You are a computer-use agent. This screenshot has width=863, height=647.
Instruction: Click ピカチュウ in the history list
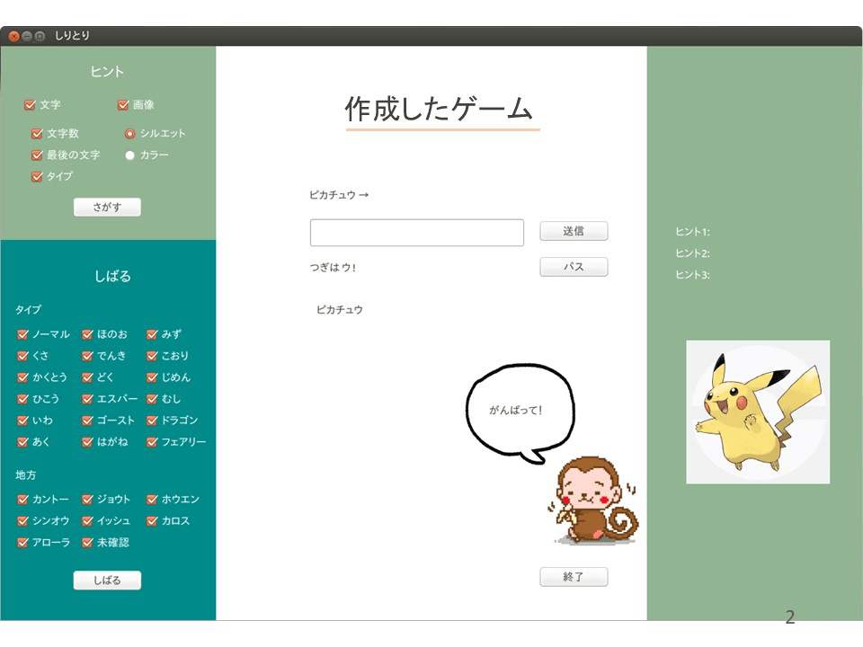[x=340, y=310]
